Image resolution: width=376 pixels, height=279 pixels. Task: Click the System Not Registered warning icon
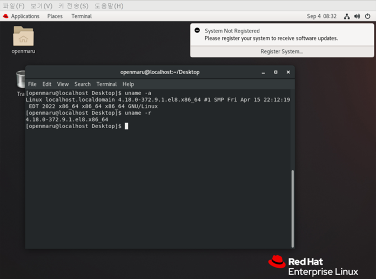click(197, 30)
